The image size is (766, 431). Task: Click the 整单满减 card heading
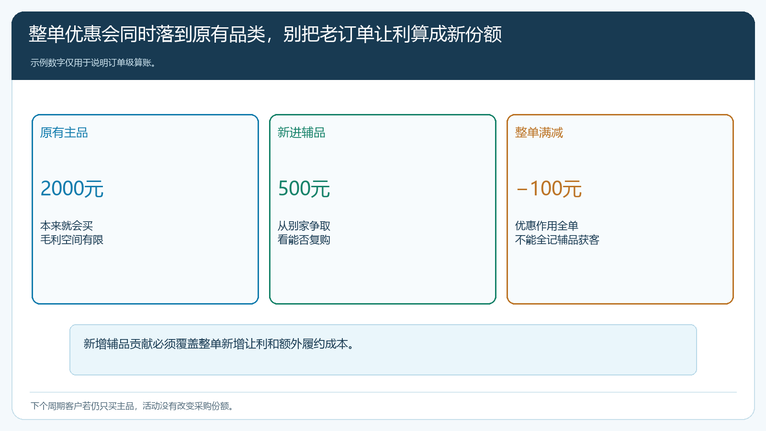(539, 133)
